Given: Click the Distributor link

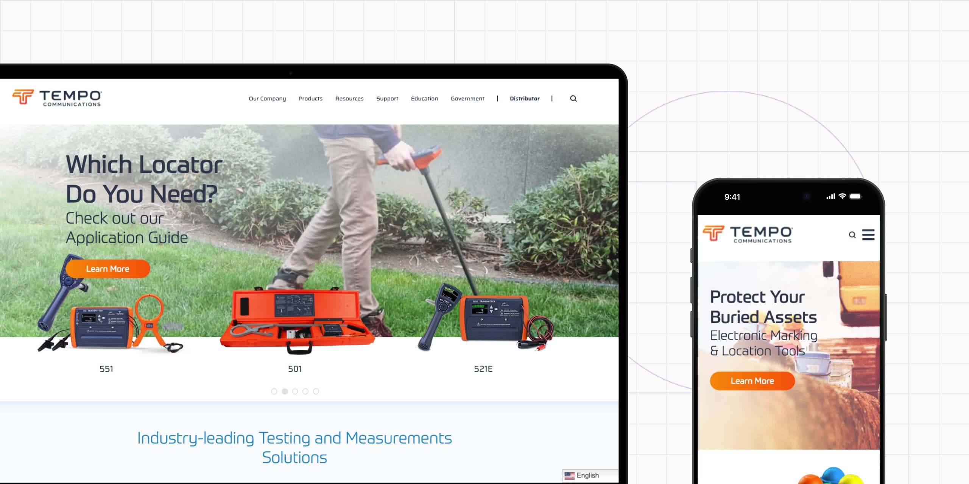Looking at the screenshot, I should [525, 98].
